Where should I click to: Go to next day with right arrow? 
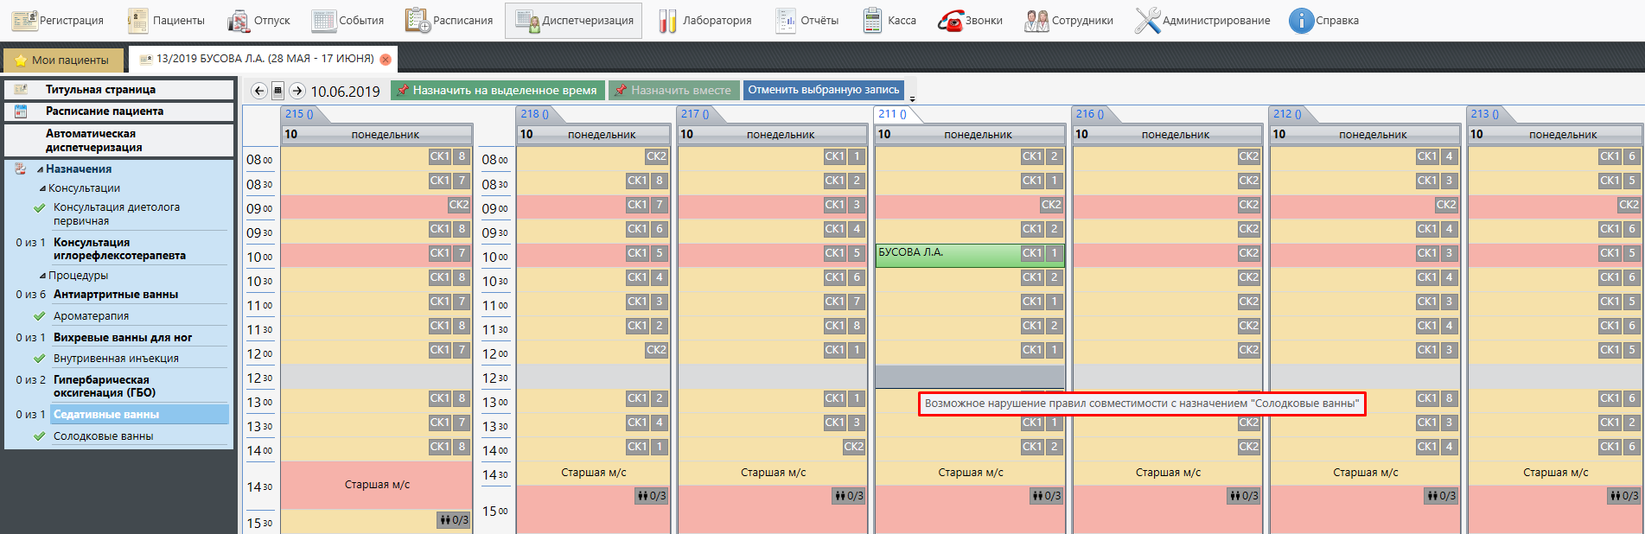click(x=297, y=91)
